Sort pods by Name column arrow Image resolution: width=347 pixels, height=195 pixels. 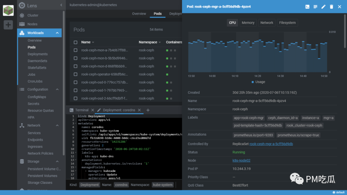pos(93,42)
